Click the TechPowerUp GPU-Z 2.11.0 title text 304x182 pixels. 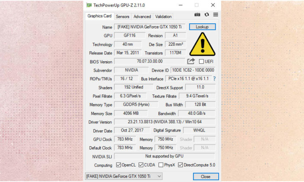pos(119,6)
